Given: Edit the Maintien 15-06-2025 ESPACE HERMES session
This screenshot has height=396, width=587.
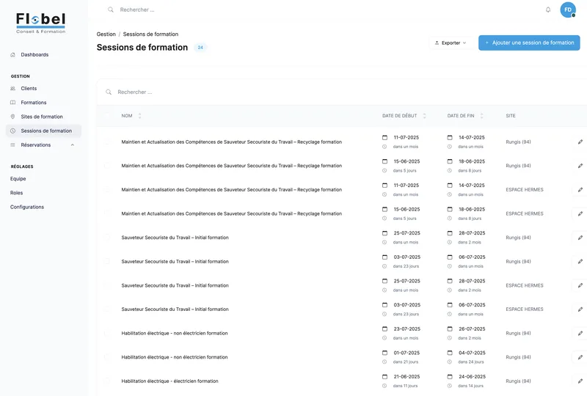Looking at the screenshot, I should click(580, 213).
